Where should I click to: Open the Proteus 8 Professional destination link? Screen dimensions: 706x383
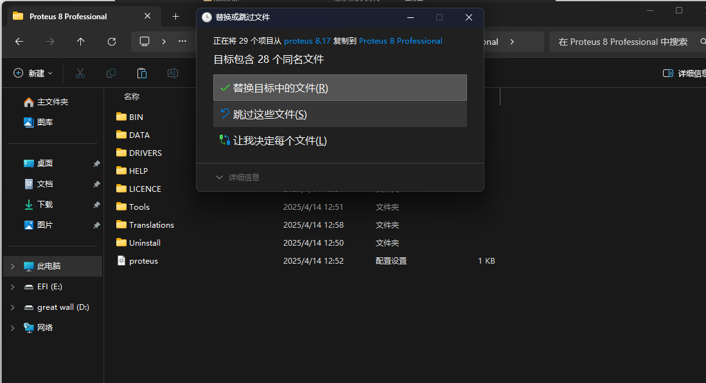click(400, 41)
